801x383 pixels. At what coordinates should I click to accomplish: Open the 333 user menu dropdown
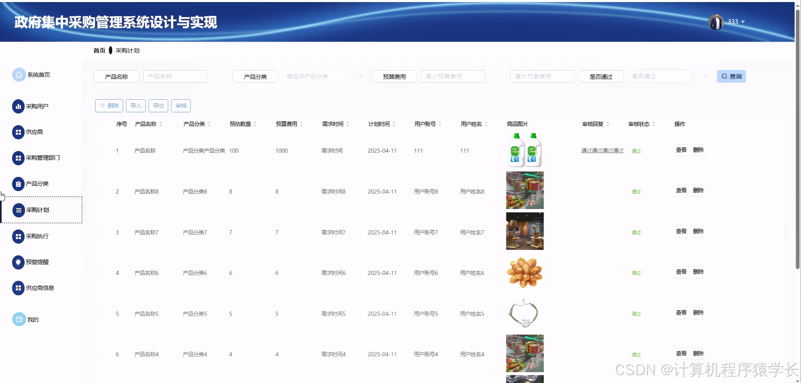(736, 22)
